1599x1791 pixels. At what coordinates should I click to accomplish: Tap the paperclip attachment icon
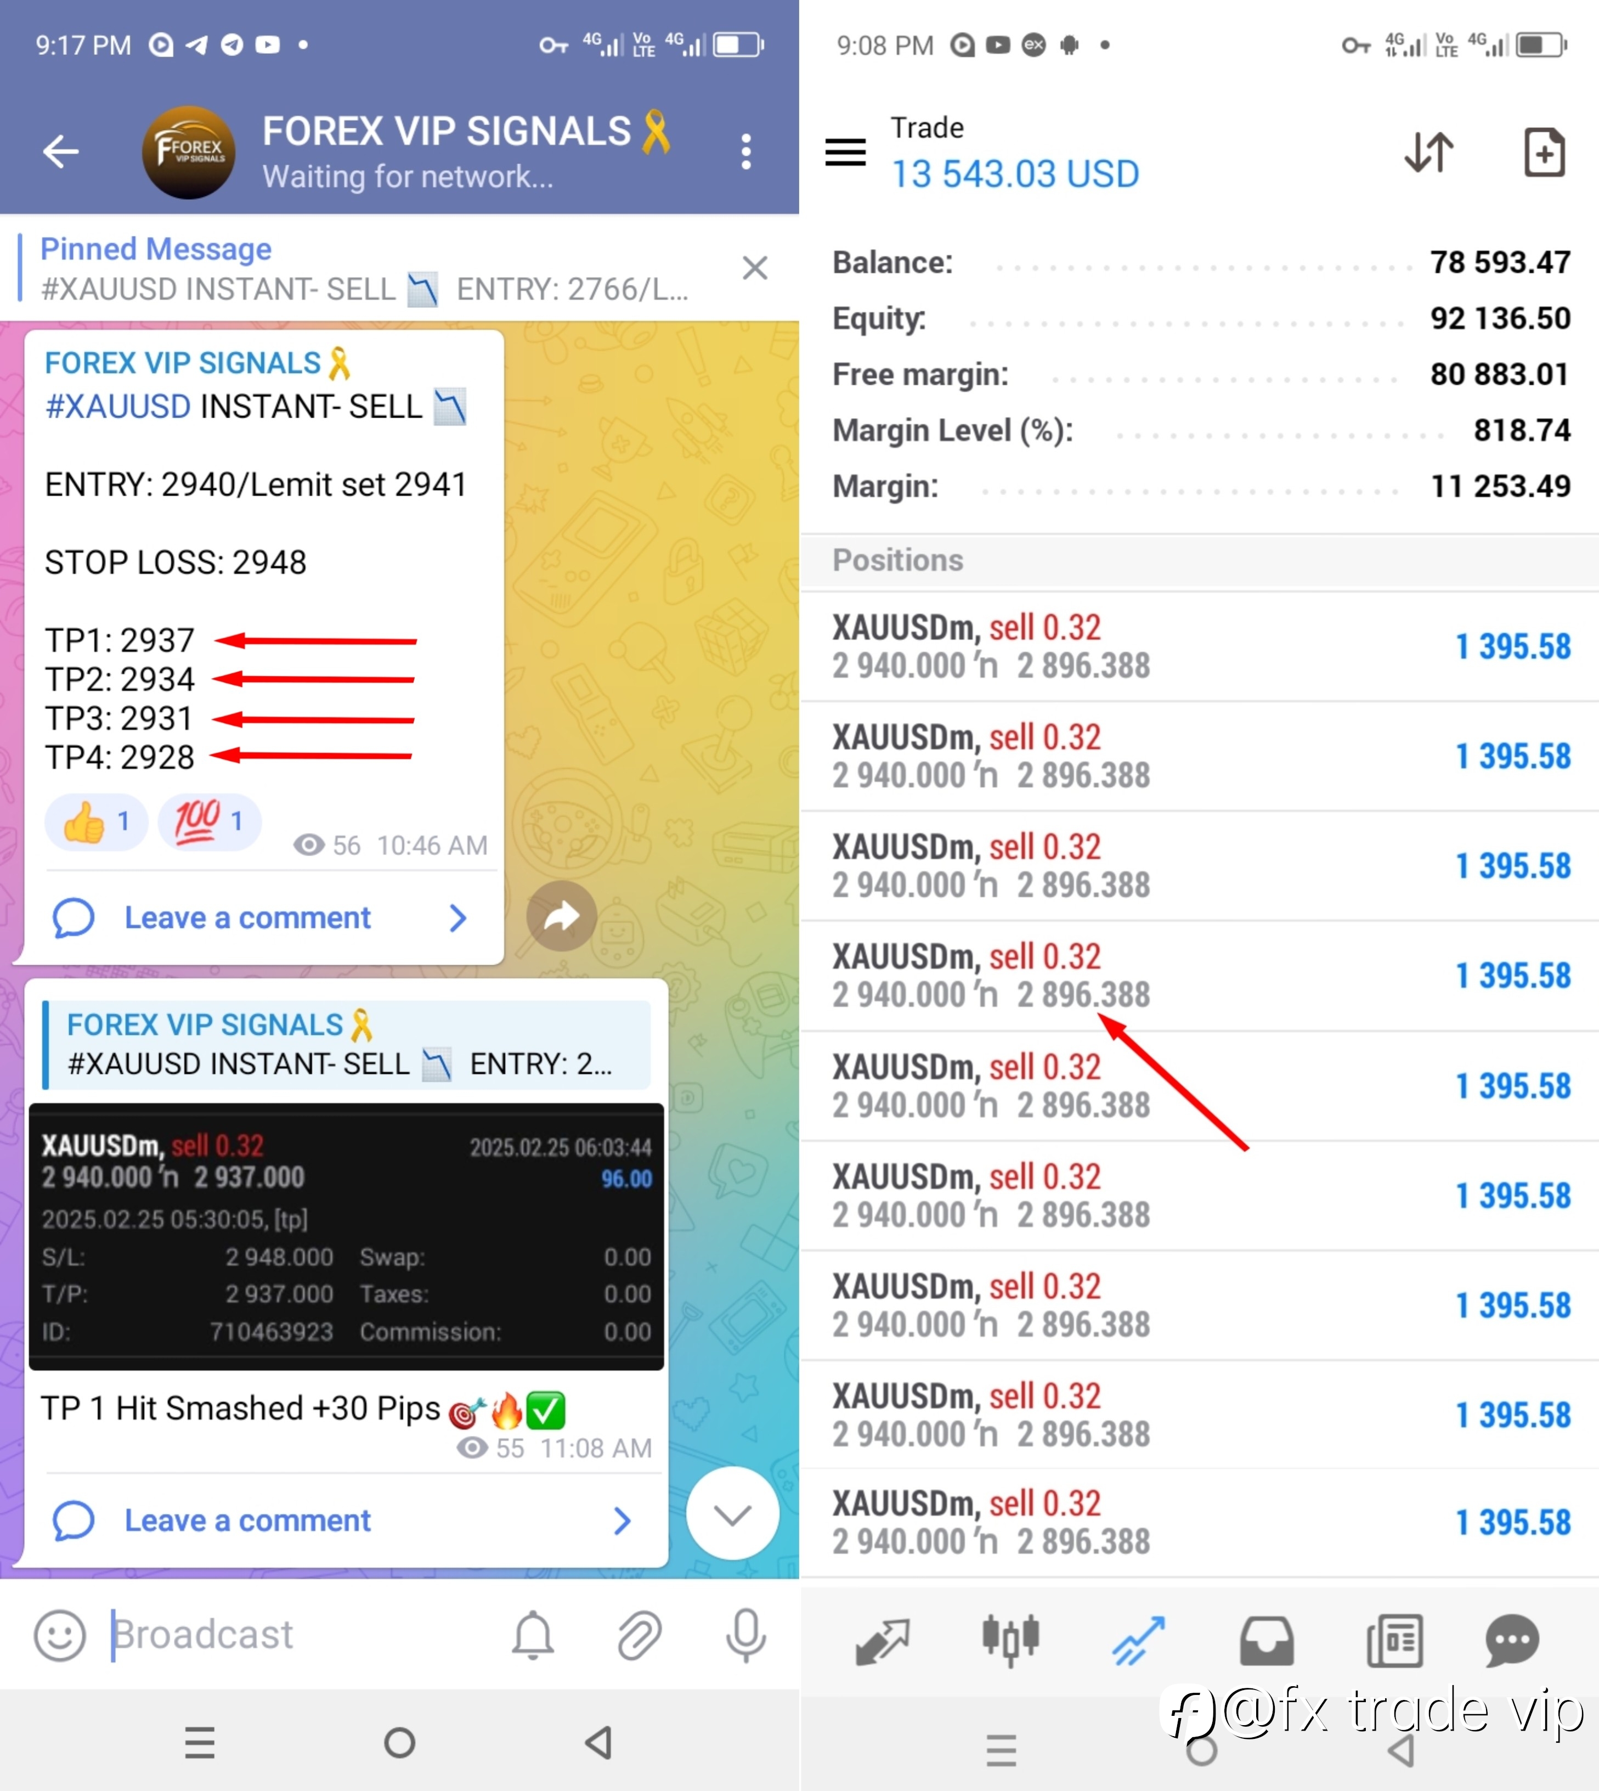coord(639,1636)
